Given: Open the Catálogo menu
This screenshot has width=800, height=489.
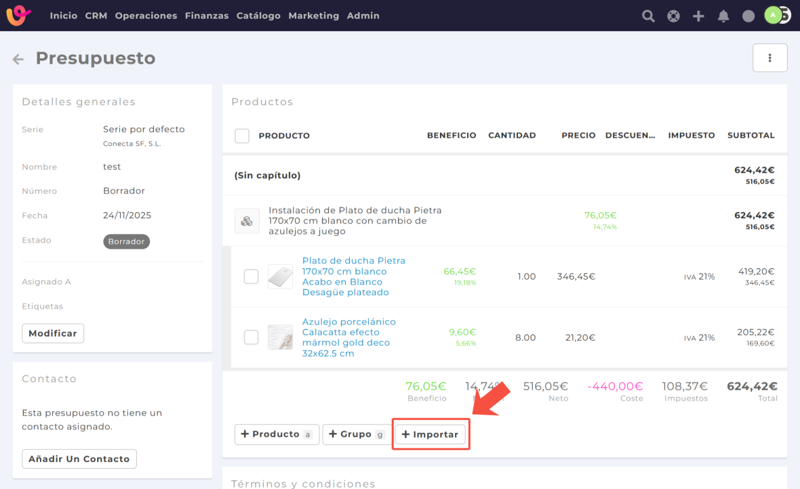Looking at the screenshot, I should pyautogui.click(x=258, y=16).
